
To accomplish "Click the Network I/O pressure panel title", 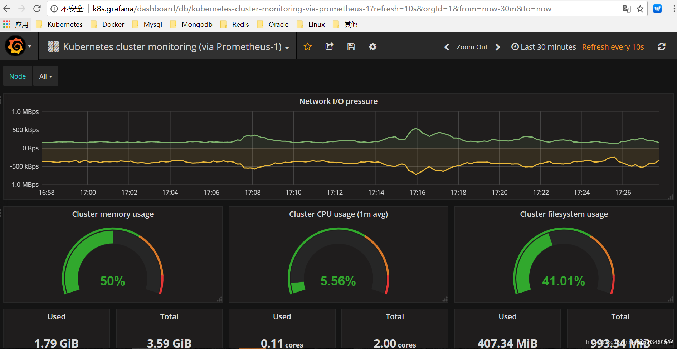I will pyautogui.click(x=338, y=101).
